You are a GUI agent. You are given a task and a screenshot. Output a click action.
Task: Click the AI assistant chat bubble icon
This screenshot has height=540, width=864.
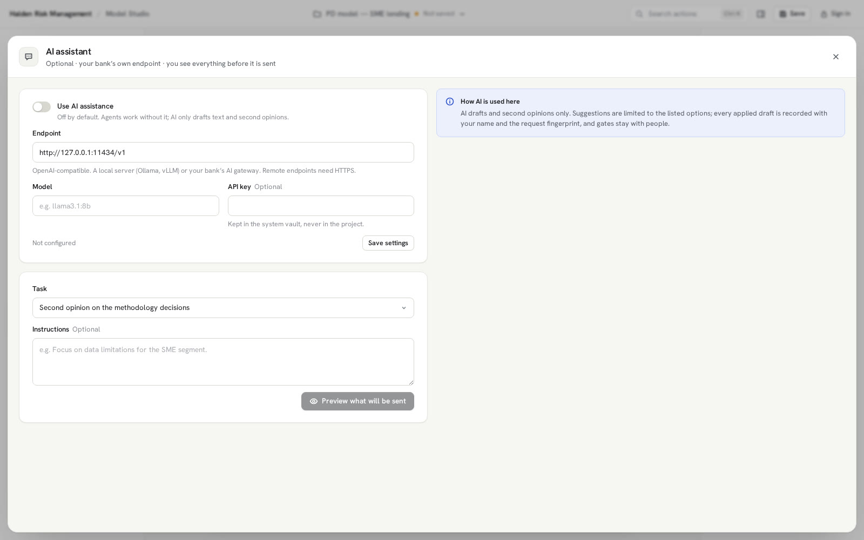coord(29,57)
